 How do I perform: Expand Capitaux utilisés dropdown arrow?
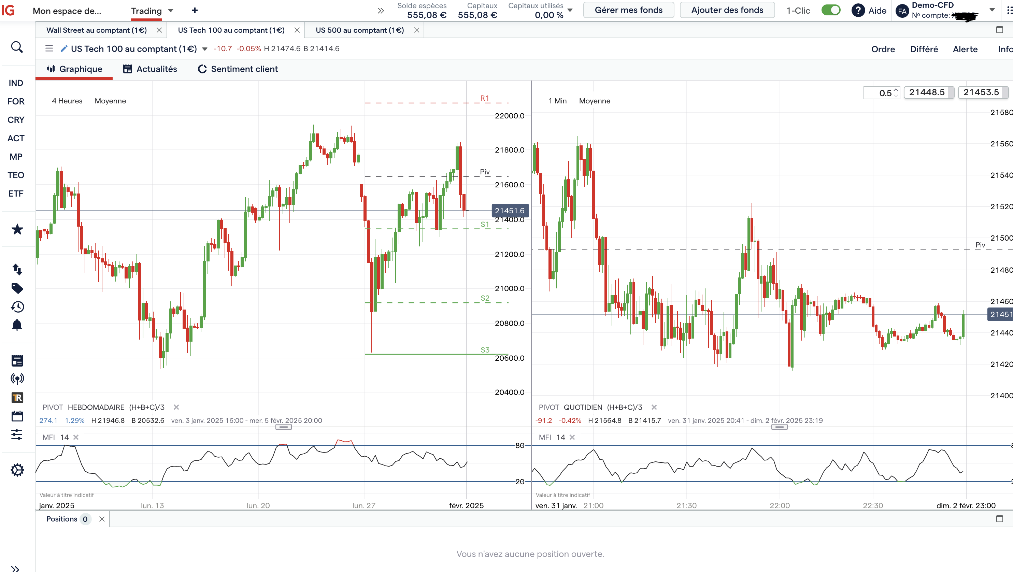click(x=570, y=11)
